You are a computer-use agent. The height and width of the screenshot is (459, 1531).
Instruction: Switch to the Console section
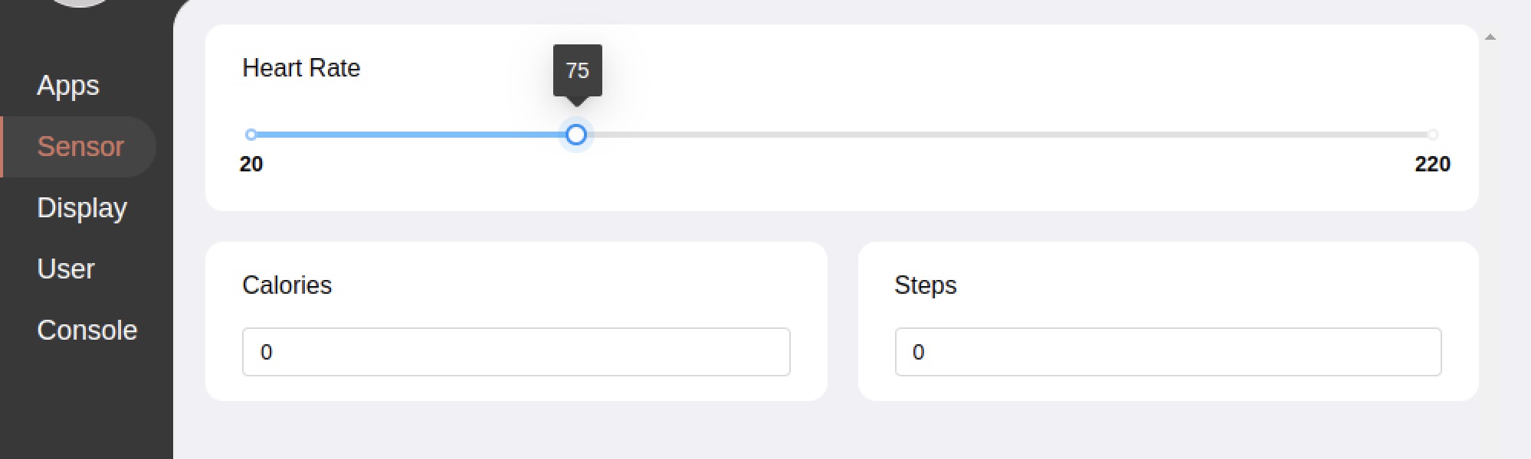(x=87, y=330)
